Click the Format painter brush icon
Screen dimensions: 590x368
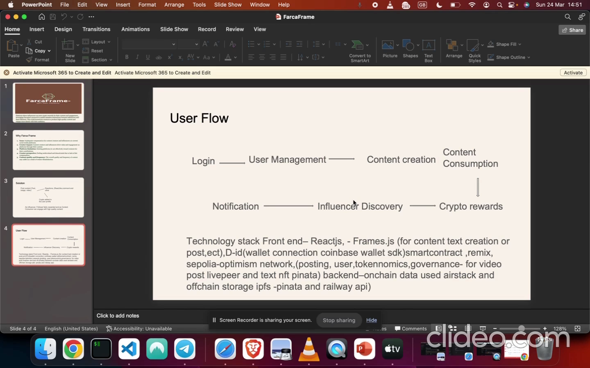click(x=29, y=60)
